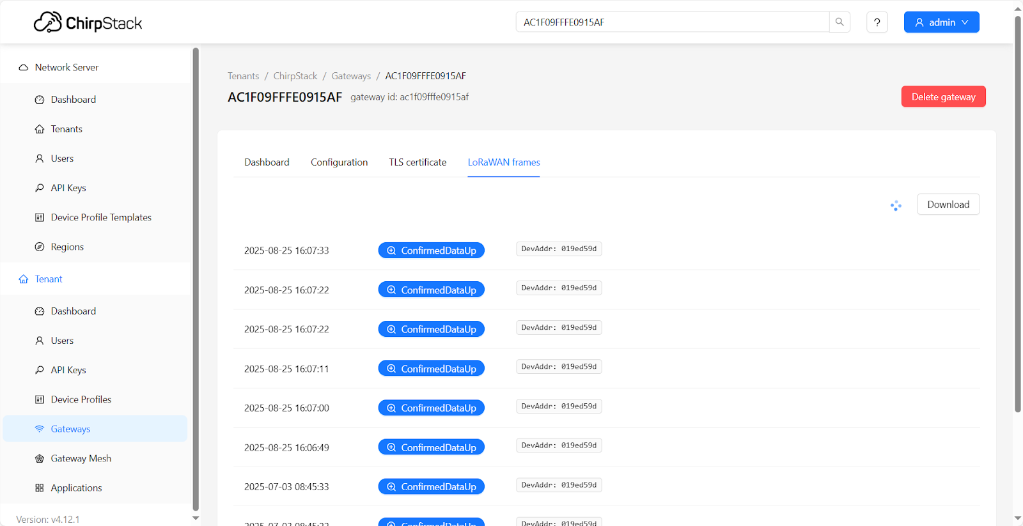Viewport: 1023px width, 526px height.
Task: Switch to the Configuration tab
Action: [x=339, y=162]
